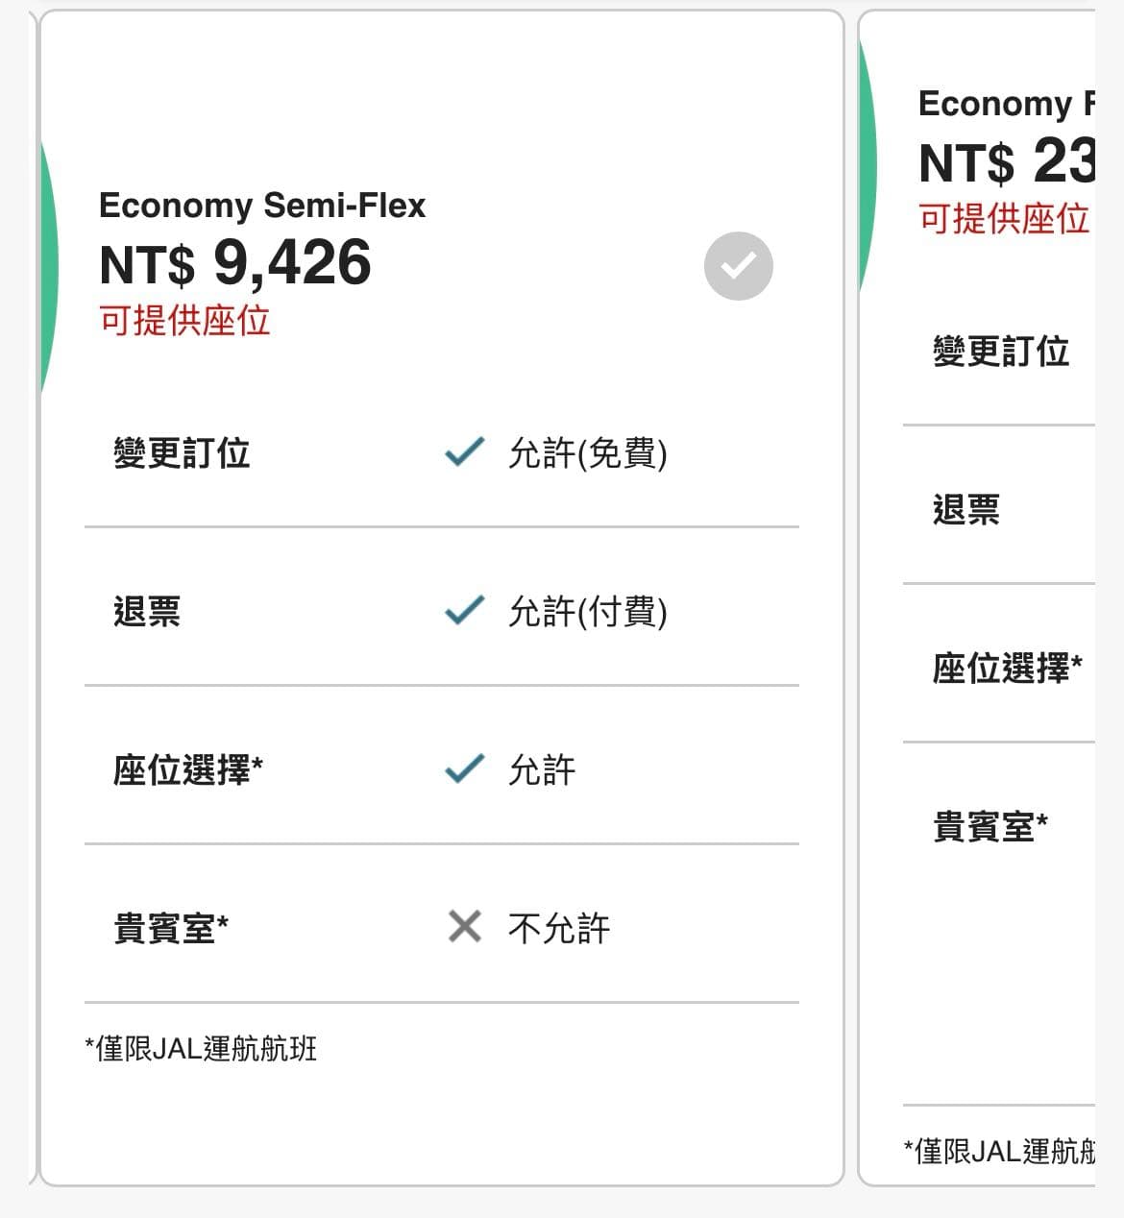Click the right-hand card's NT$ 23 price
Viewport: 1124px width, 1218px height.
[1006, 161]
